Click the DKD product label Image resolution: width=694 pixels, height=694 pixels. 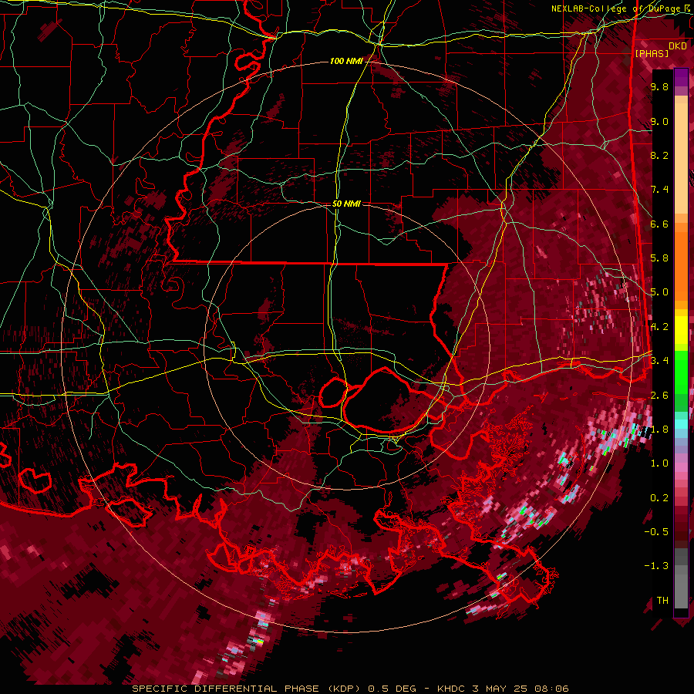coord(678,46)
